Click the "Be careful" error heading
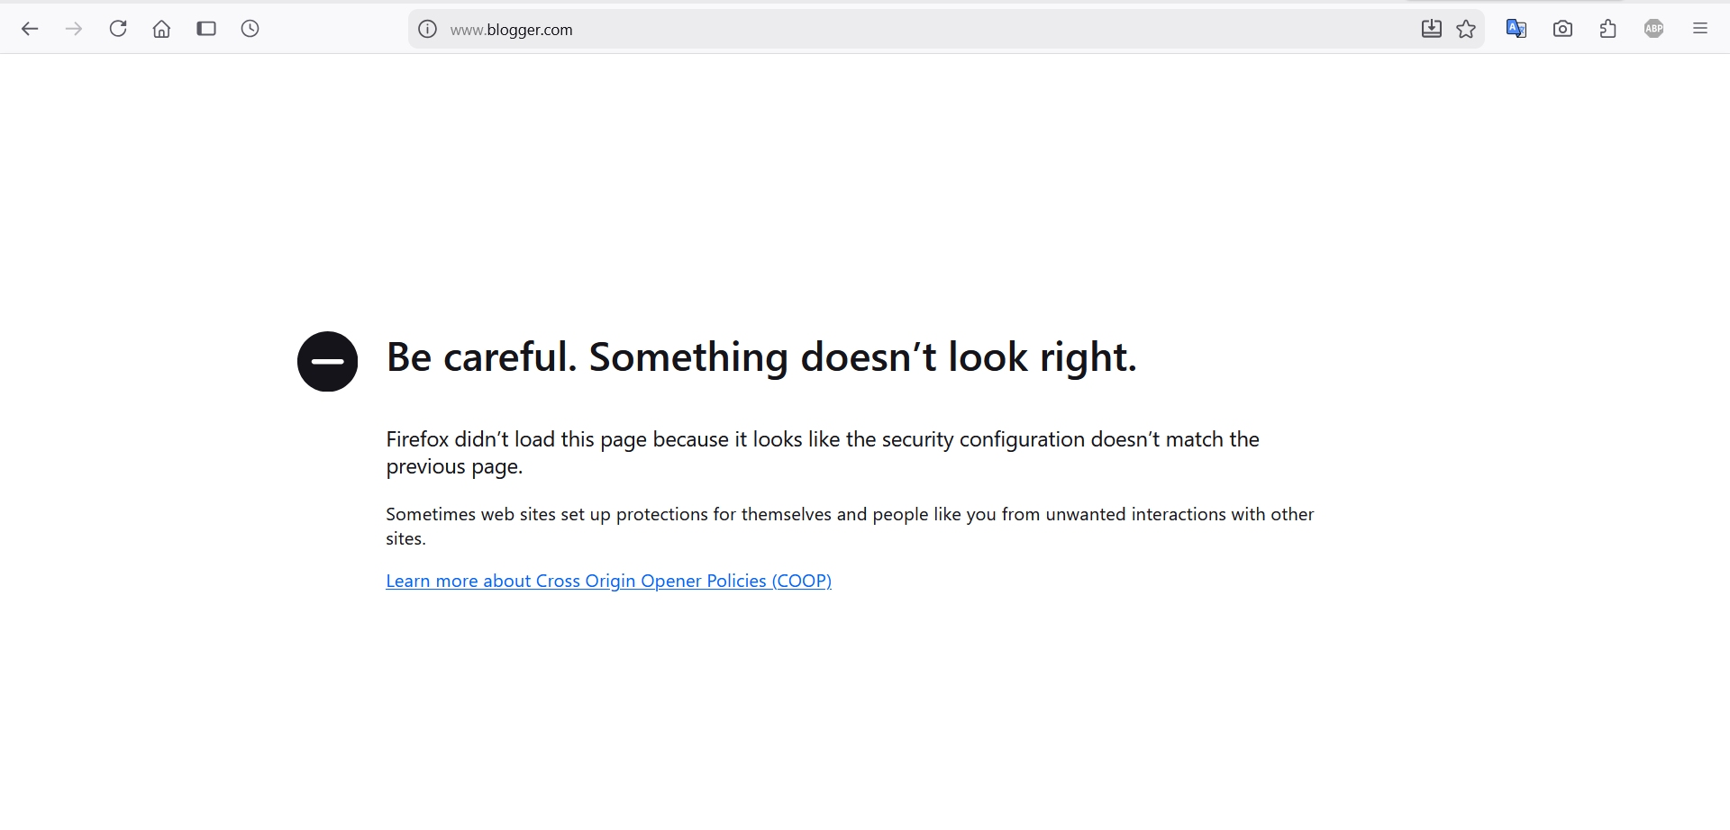The height and width of the screenshot is (830, 1730). click(761, 357)
